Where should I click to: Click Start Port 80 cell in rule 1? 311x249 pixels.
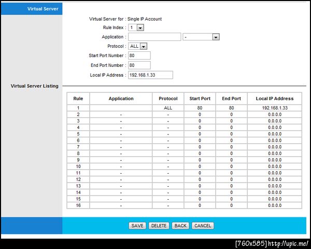click(200, 108)
